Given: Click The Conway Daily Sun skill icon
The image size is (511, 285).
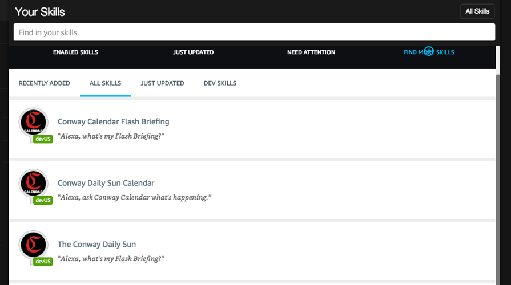Looking at the screenshot, I should pyautogui.click(x=33, y=244).
